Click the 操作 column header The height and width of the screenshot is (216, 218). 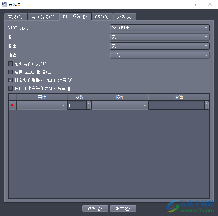point(120,97)
